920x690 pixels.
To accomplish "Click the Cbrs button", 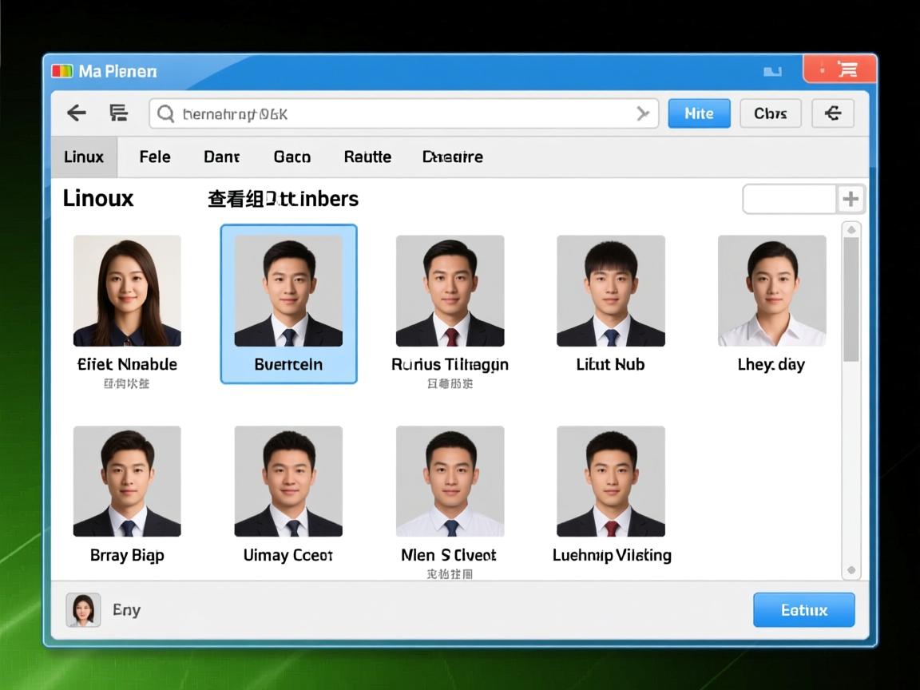I will point(770,113).
